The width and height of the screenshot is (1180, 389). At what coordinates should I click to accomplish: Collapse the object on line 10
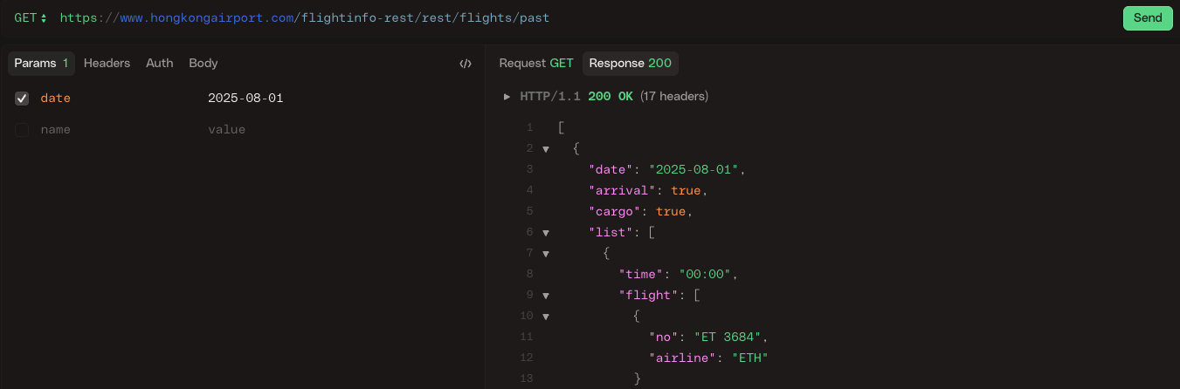coord(546,317)
